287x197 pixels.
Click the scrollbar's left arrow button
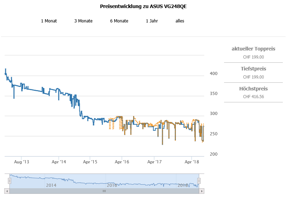pyautogui.click(x=7, y=191)
